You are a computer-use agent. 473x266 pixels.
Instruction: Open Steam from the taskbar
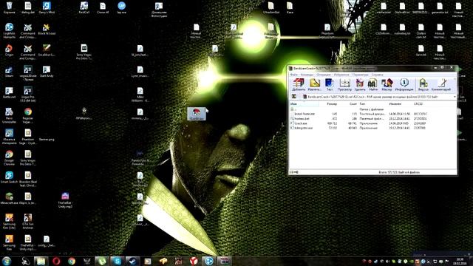(132, 261)
